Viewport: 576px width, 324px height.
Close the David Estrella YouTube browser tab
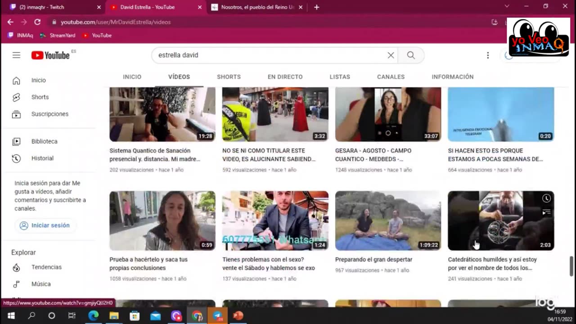click(199, 7)
